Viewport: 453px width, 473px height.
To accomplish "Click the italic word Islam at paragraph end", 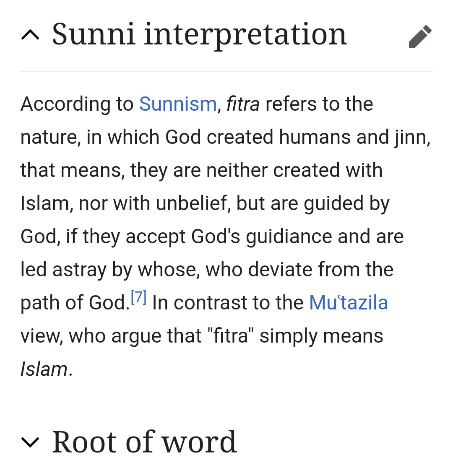I will [44, 369].
